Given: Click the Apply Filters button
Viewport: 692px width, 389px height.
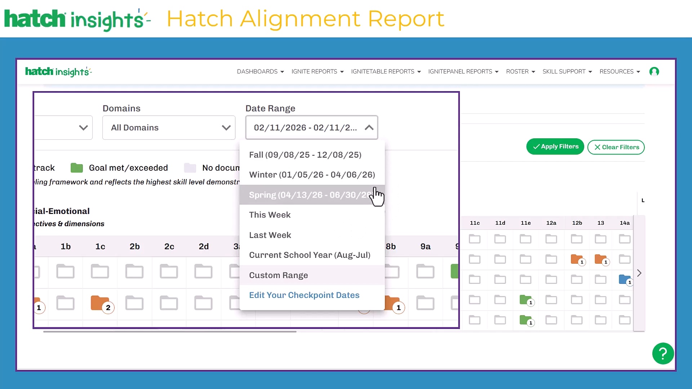Looking at the screenshot, I should pyautogui.click(x=555, y=147).
